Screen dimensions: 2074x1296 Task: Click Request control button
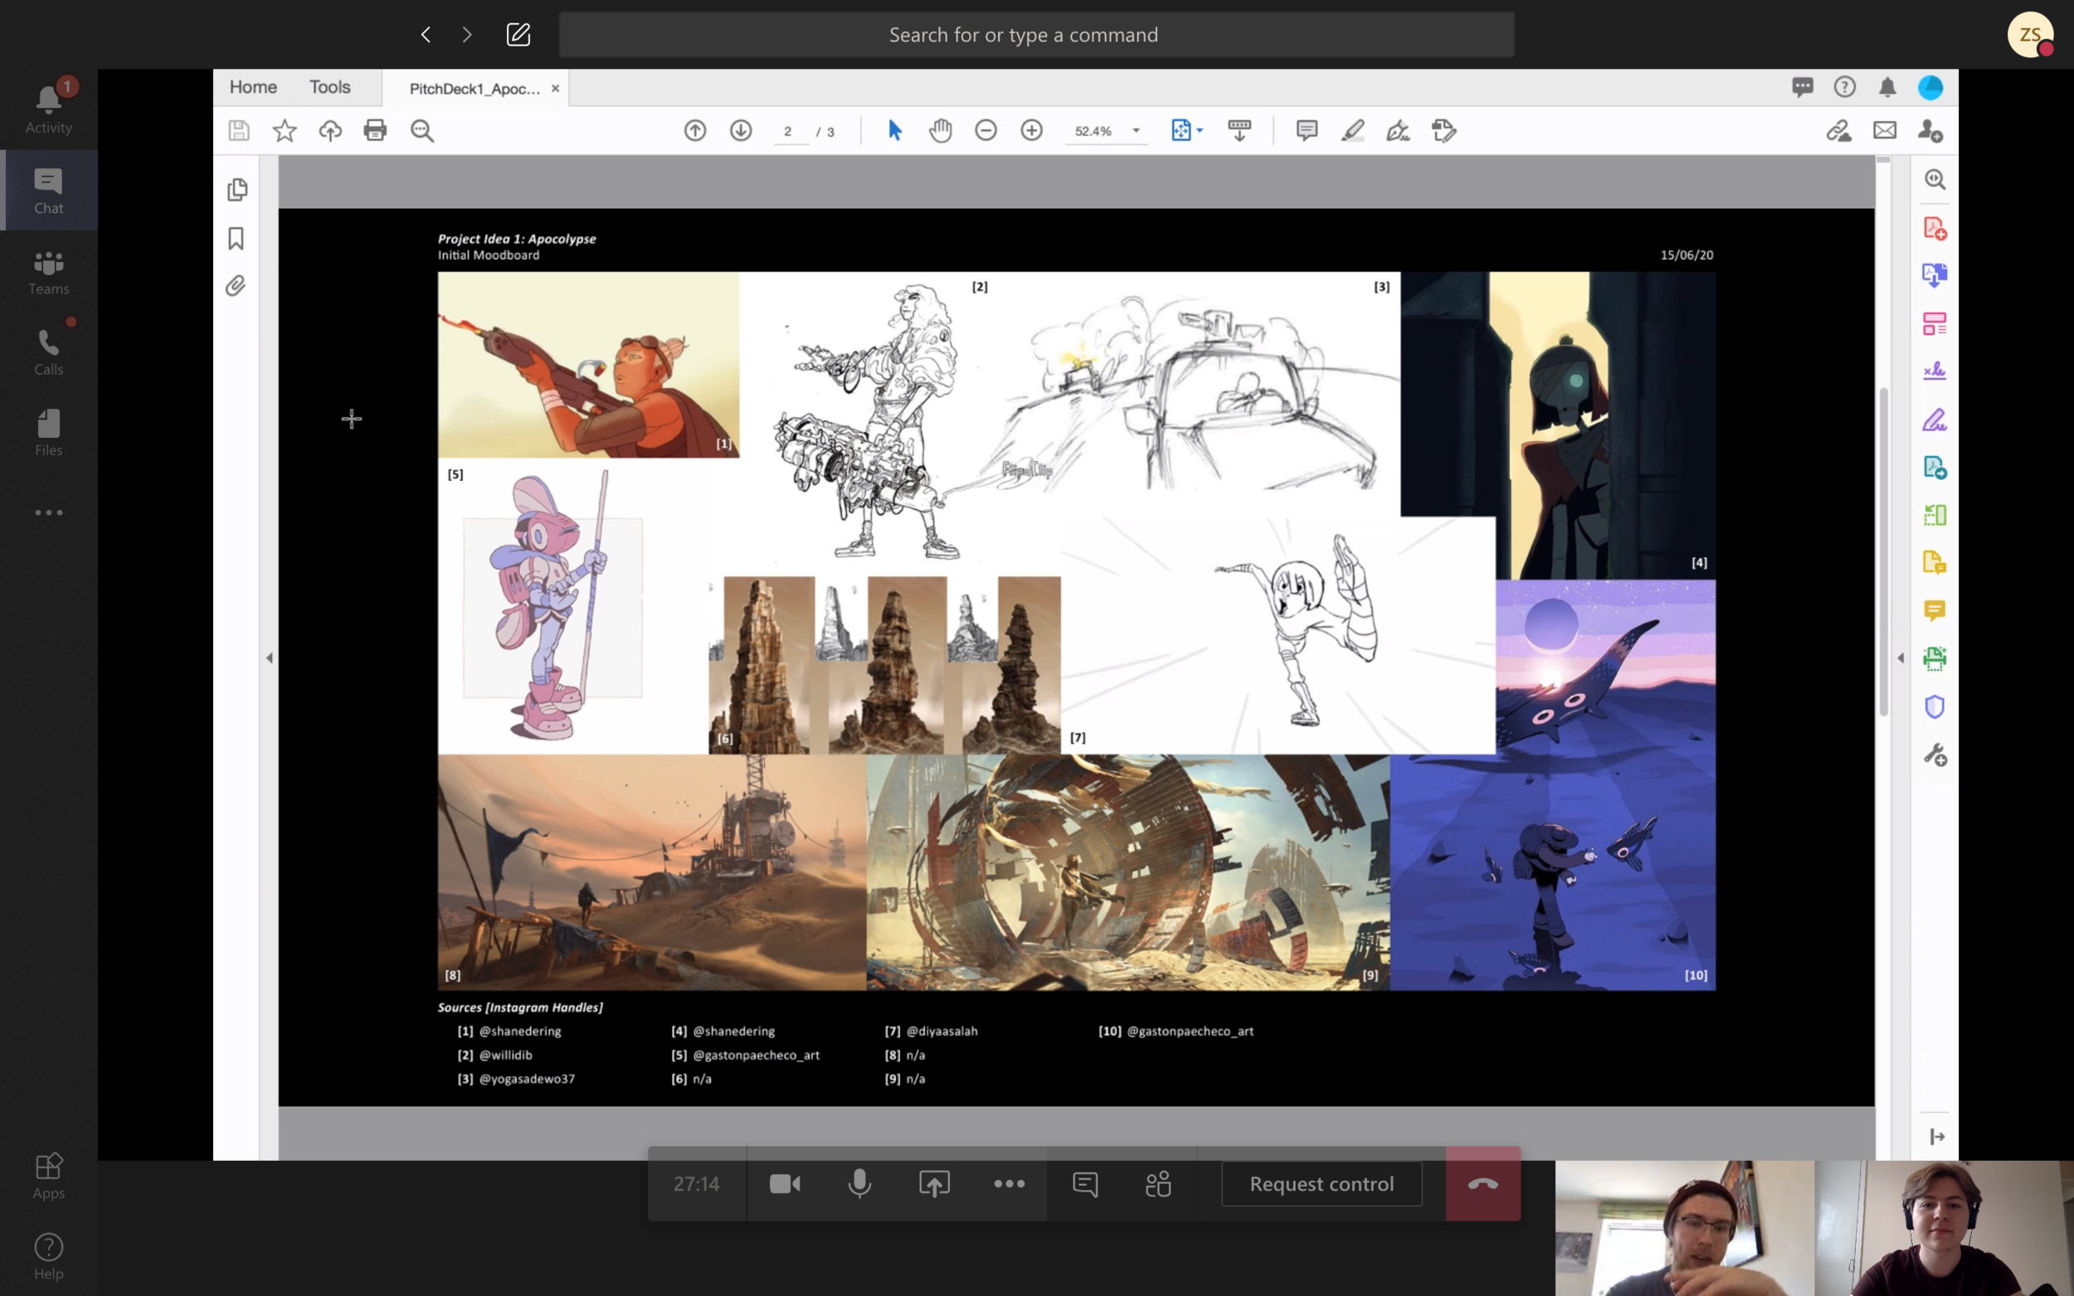pos(1322,1184)
